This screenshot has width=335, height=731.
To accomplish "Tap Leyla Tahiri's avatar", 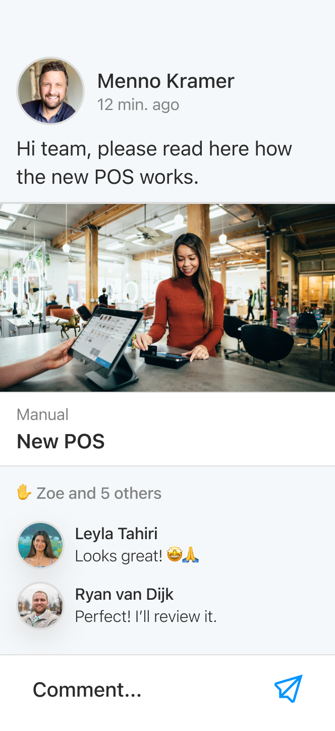I will click(x=40, y=545).
